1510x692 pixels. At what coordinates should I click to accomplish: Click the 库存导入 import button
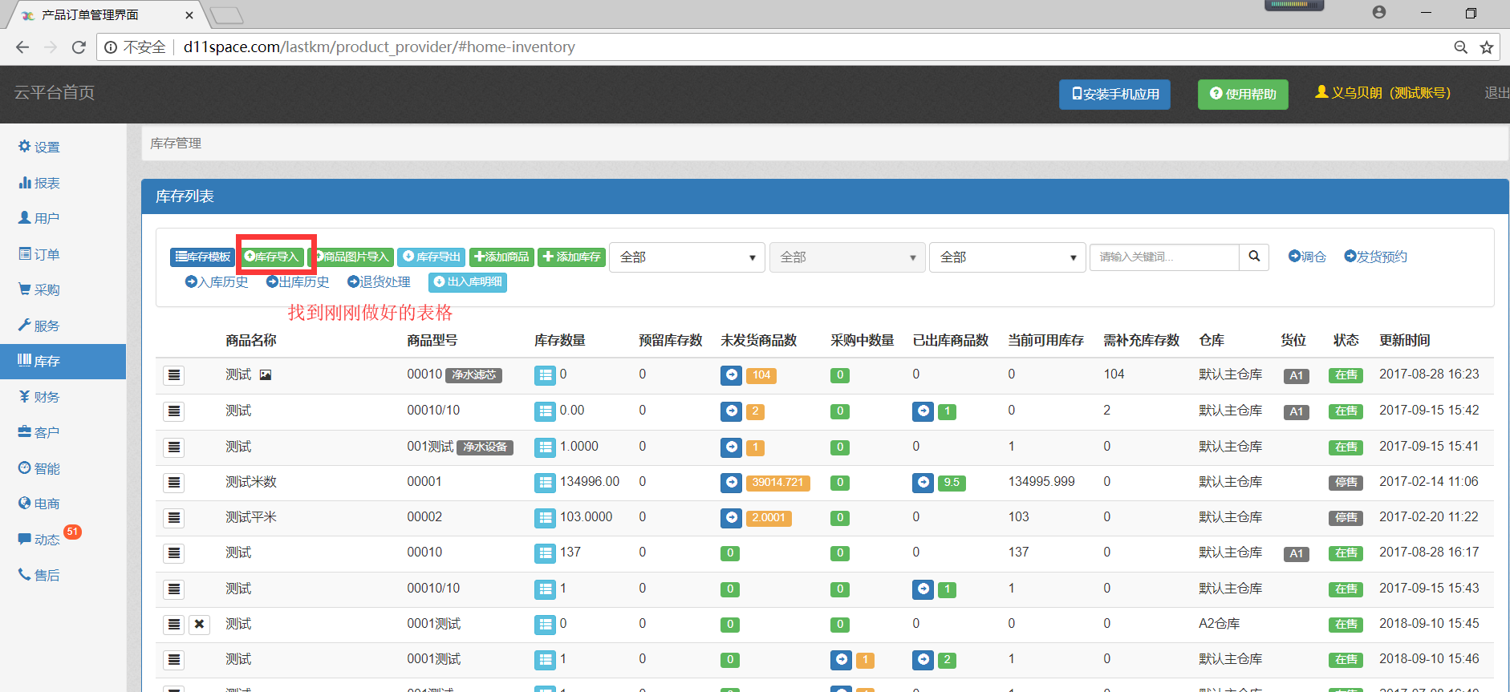(x=271, y=257)
